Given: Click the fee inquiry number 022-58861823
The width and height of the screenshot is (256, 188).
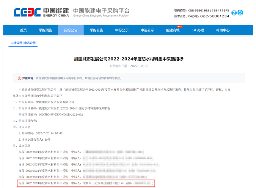Looking at the screenshot, I should tap(199, 10).
